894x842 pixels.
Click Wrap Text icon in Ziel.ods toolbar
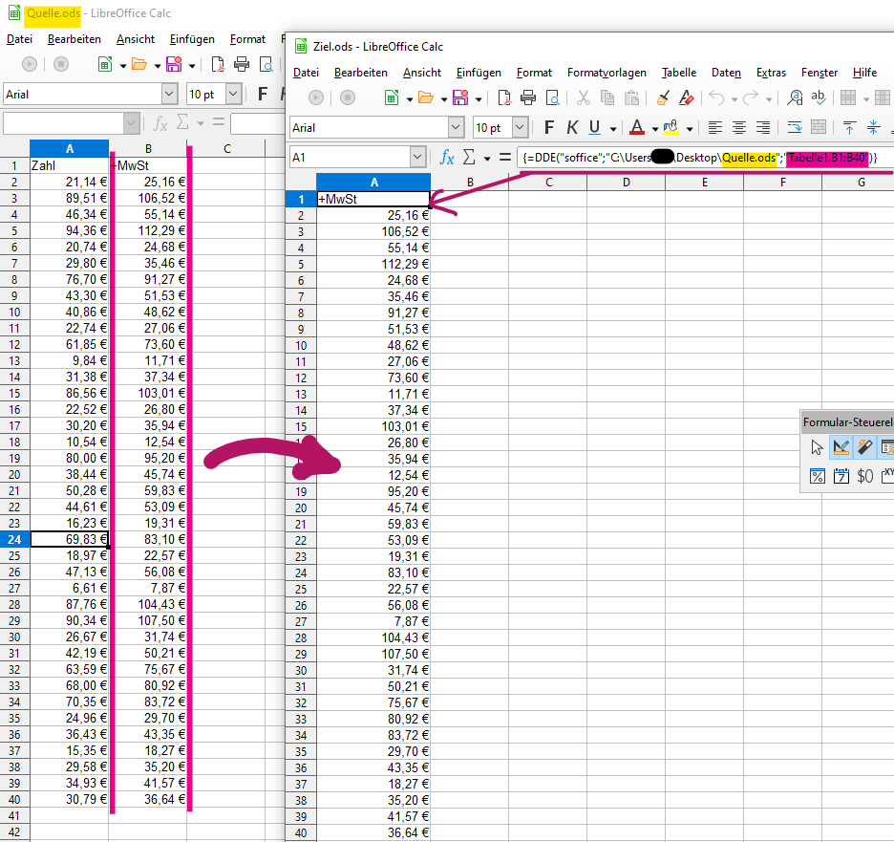(x=795, y=128)
